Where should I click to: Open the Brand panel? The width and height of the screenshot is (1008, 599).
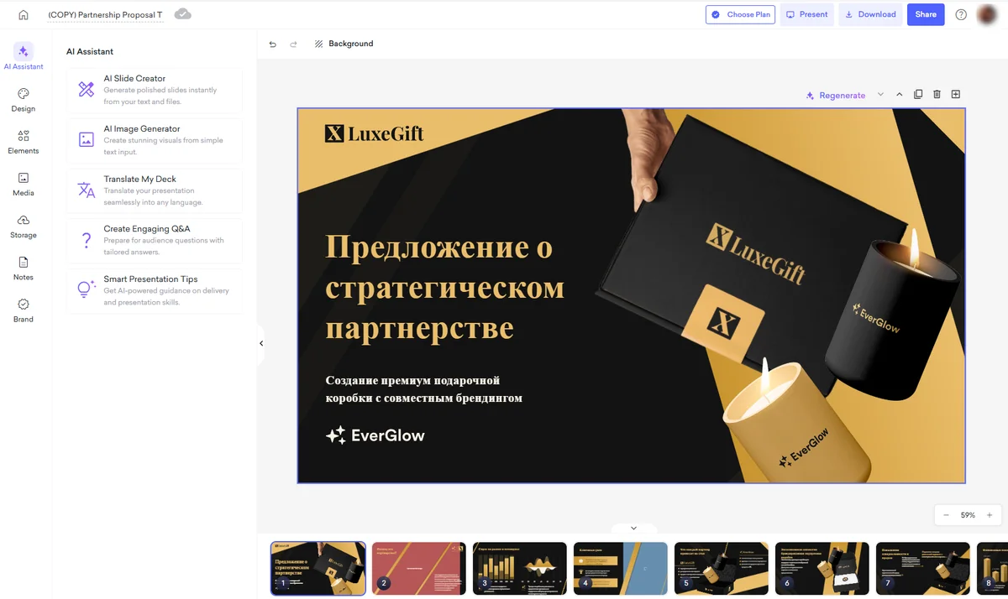coord(24,310)
